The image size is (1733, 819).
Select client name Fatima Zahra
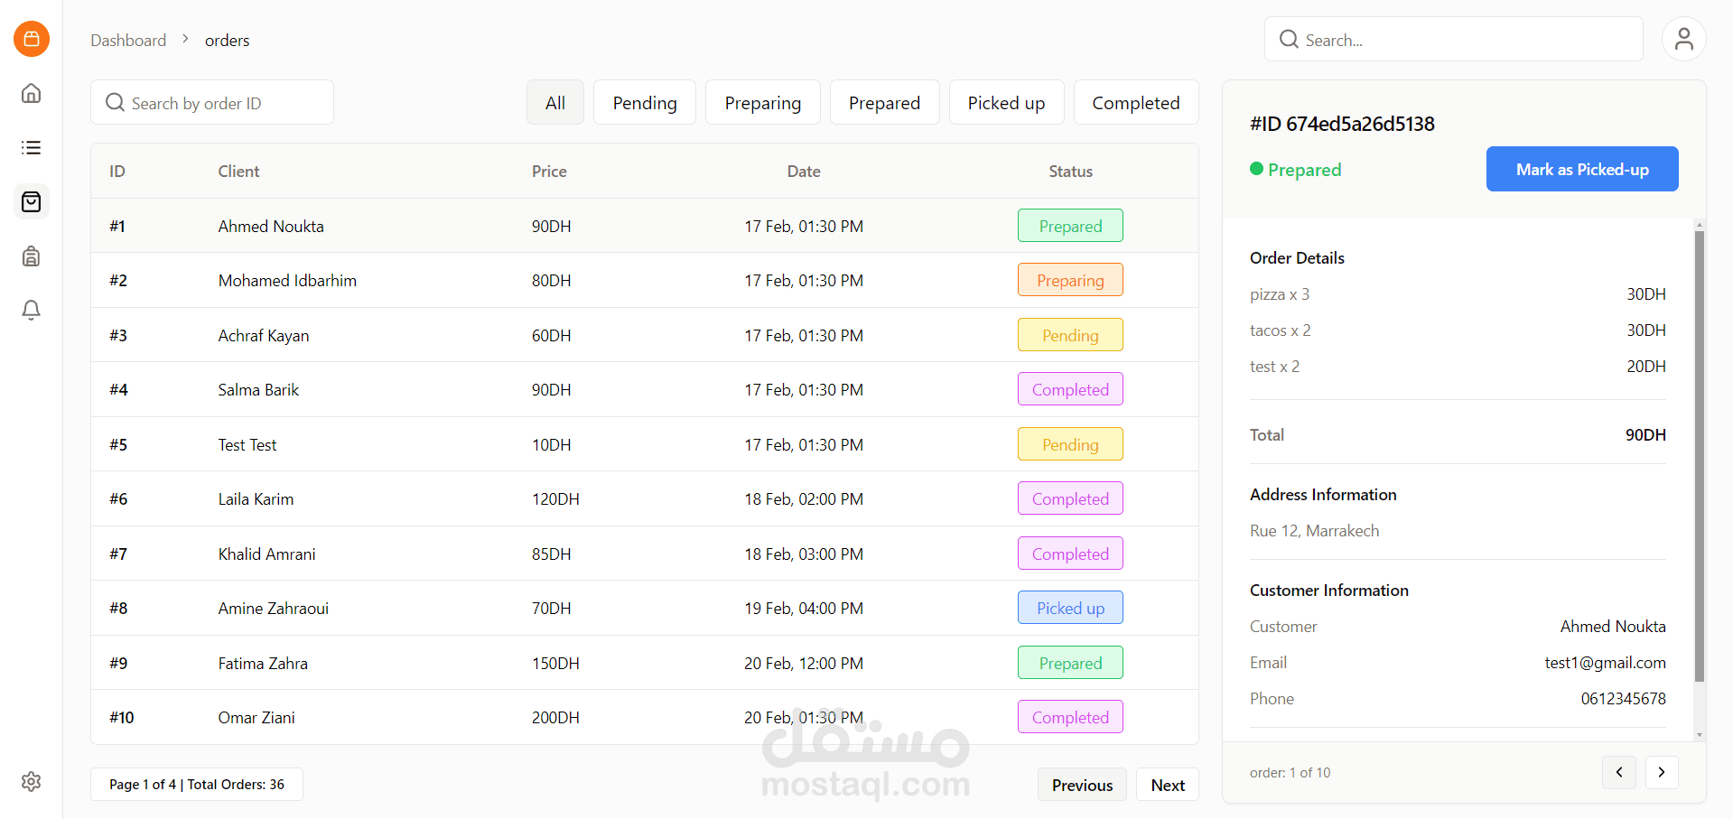click(x=263, y=663)
